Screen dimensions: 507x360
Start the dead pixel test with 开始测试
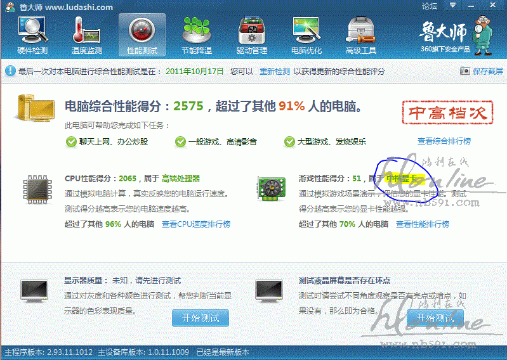click(435, 318)
